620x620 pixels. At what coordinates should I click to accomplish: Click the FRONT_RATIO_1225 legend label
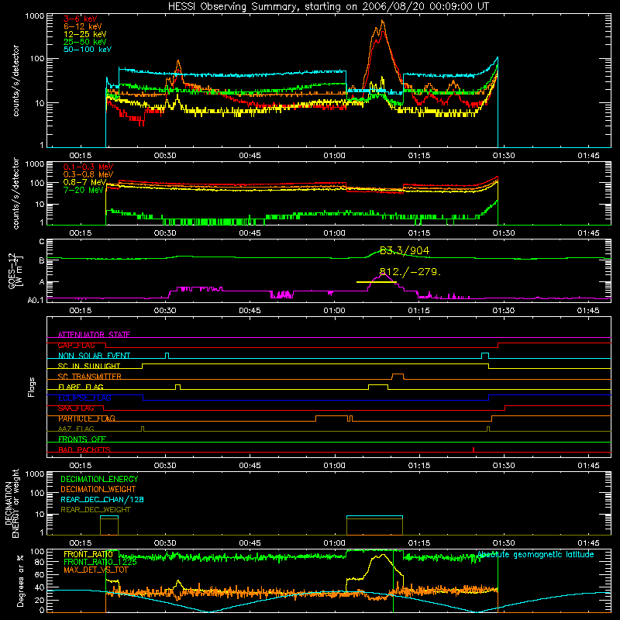[x=100, y=561]
